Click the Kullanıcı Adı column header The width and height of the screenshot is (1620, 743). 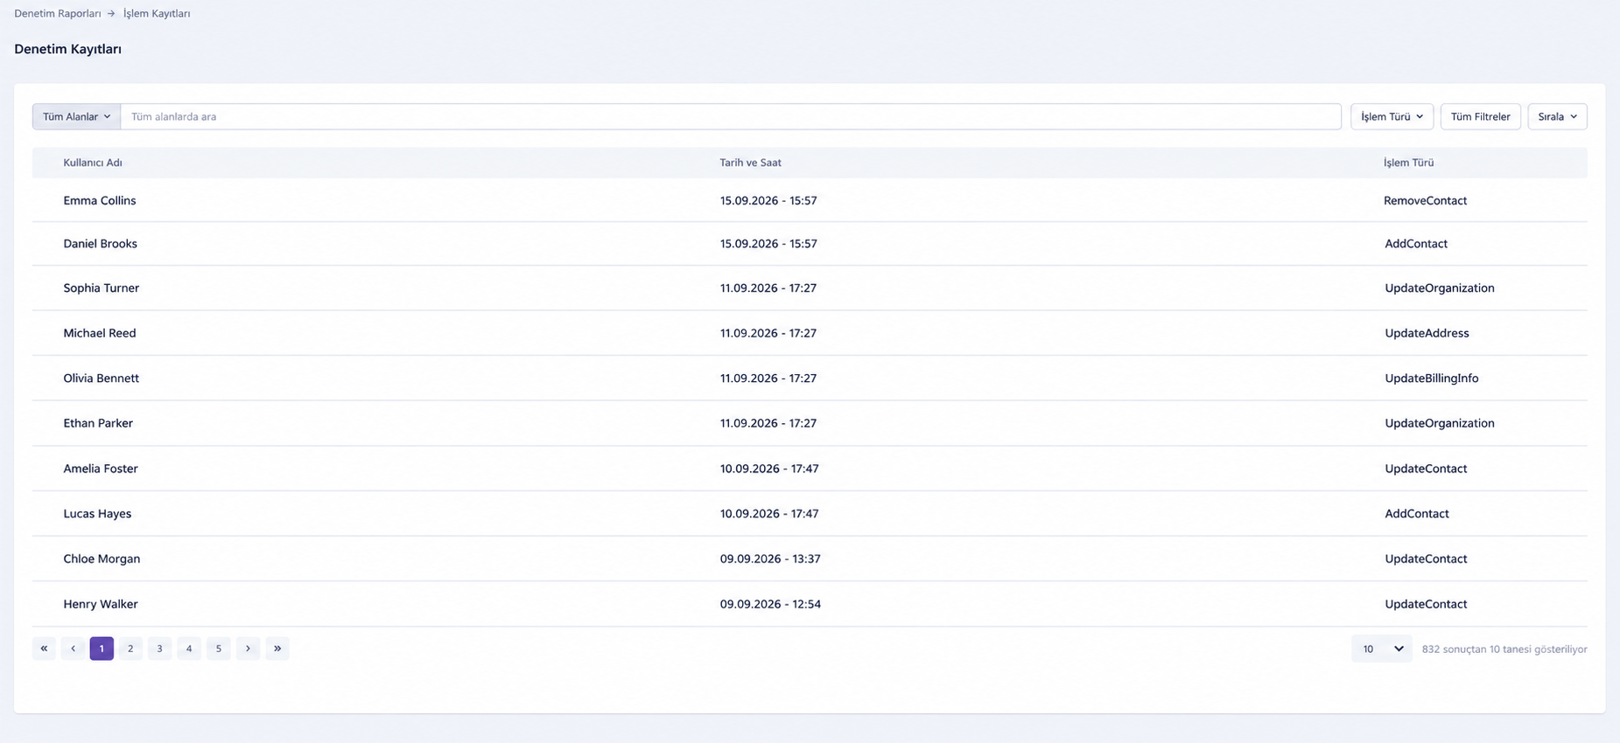coord(93,163)
